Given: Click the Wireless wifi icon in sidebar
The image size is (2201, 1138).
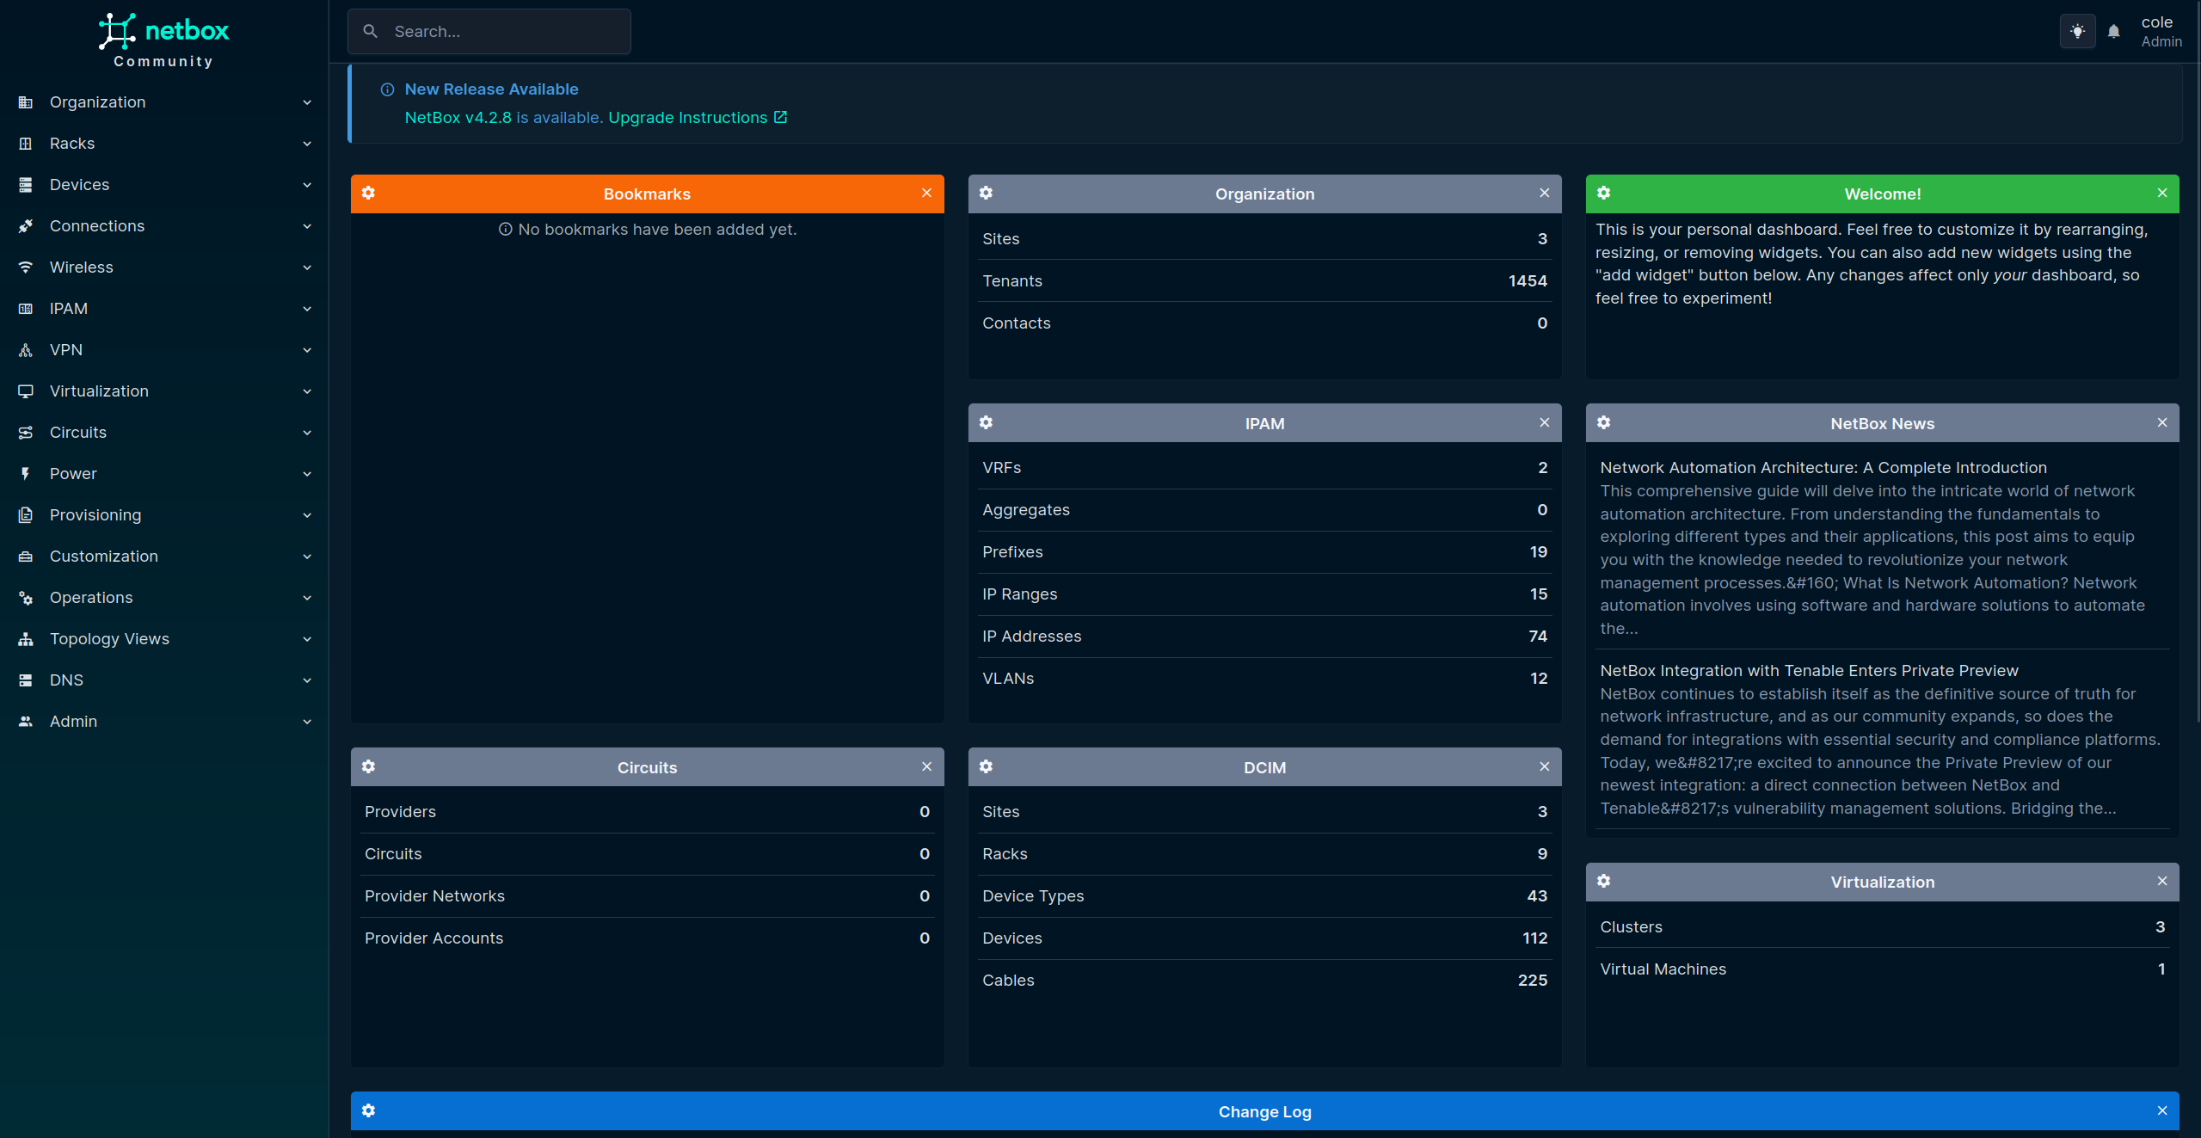Looking at the screenshot, I should click(26, 268).
